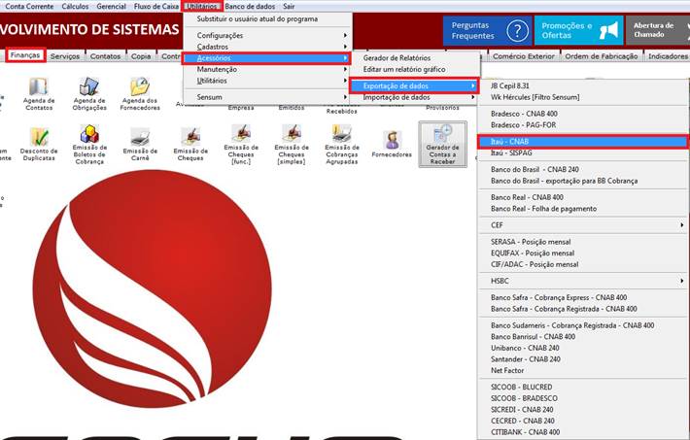Image resolution: width=690 pixels, height=440 pixels.
Task: Open Gerencial menu
Action: coord(112,6)
